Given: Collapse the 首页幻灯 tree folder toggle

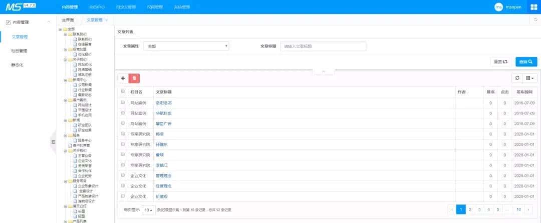Looking at the screenshot, I should tap(65, 206).
